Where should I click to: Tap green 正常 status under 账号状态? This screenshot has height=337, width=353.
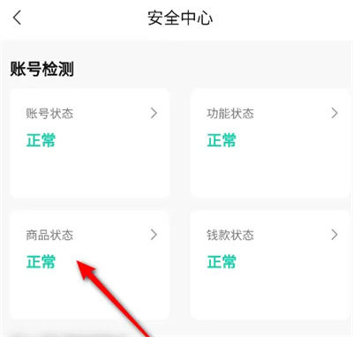41,140
